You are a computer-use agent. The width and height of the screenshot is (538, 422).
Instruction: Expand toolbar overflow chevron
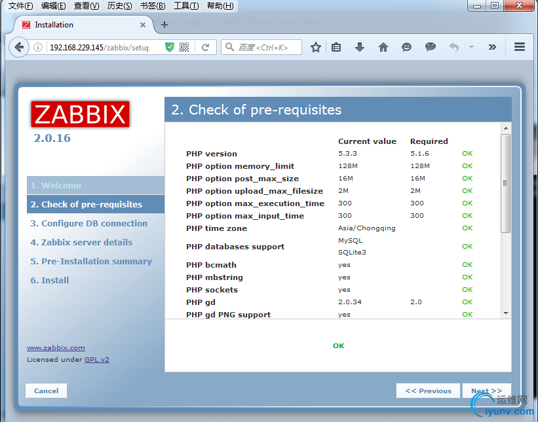492,47
